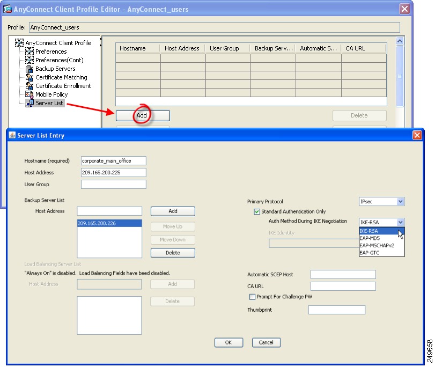Select Backup Servers in the tree
435x367 pixels.
(55, 69)
